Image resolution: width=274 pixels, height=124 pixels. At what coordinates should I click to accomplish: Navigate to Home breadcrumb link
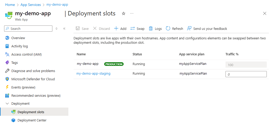(x=10, y=5)
